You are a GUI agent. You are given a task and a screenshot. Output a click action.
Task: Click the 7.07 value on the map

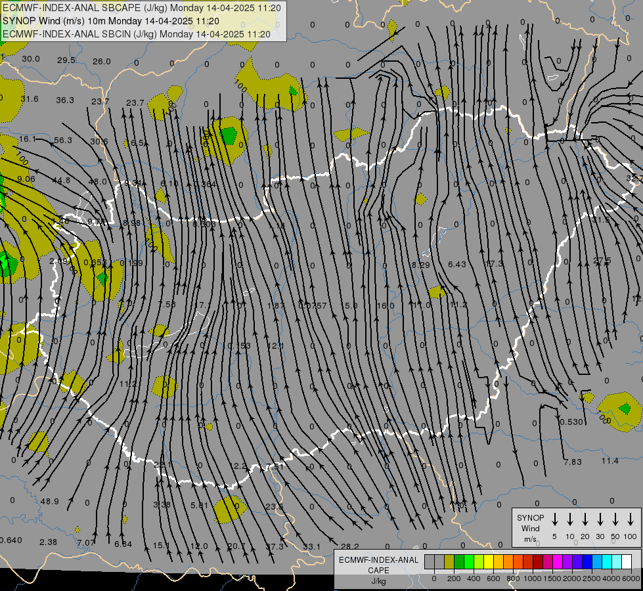pyautogui.click(x=85, y=543)
